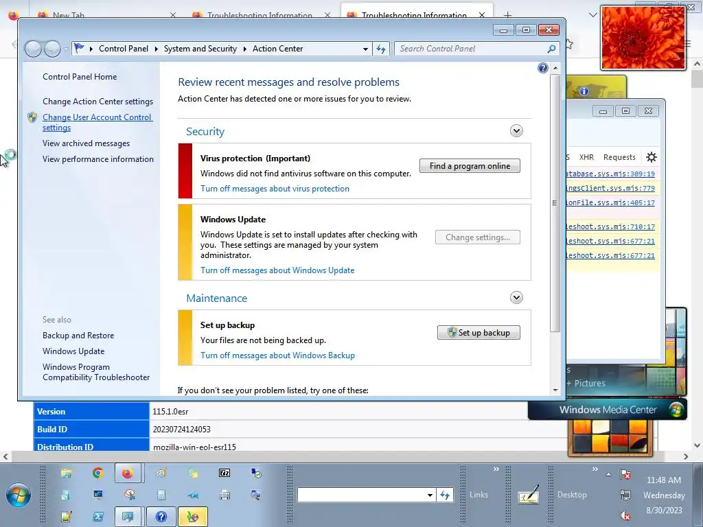Click network icon in system tray
Screen dimensions: 703x527
625,495
